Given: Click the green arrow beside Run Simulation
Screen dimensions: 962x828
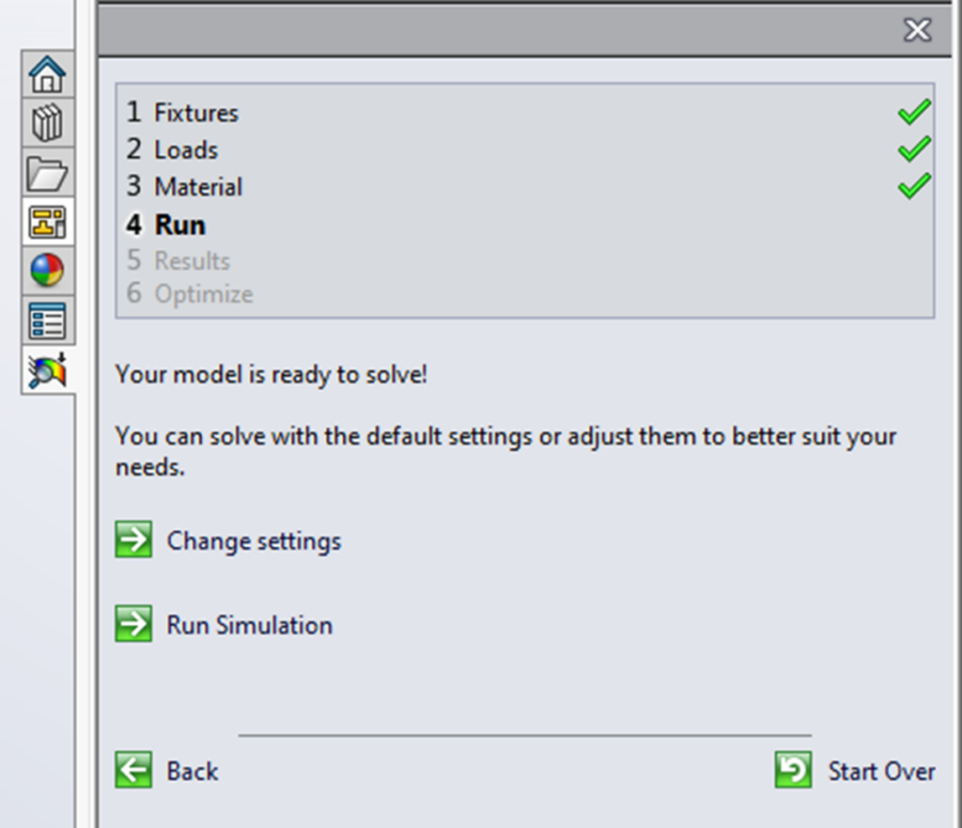Looking at the screenshot, I should tap(133, 625).
